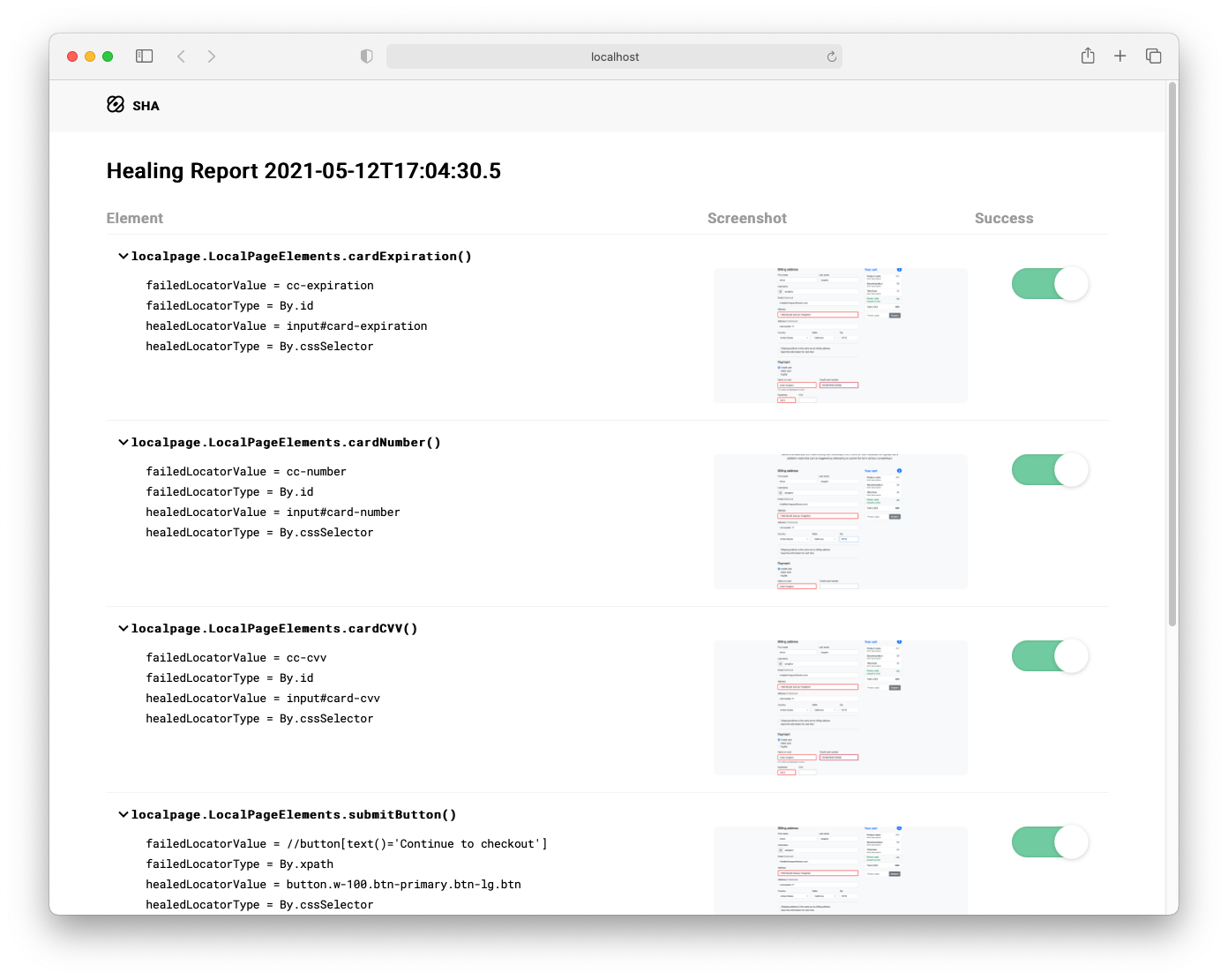Click the back navigation arrow
Image resolution: width=1228 pixels, height=980 pixels.
click(181, 56)
